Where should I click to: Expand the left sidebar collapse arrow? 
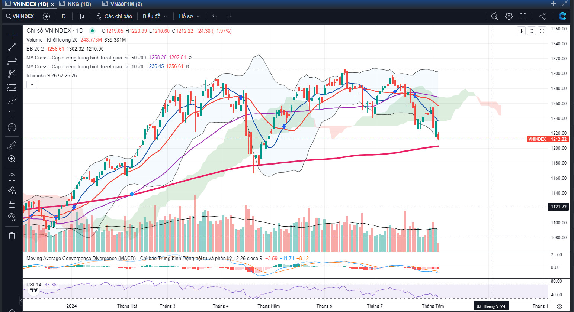point(21,300)
